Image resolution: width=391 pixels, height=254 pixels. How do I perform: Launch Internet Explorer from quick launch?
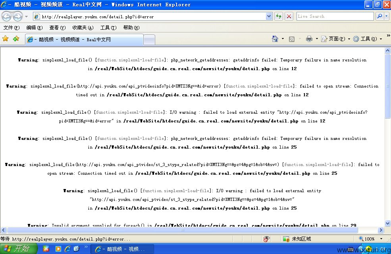[67, 249]
